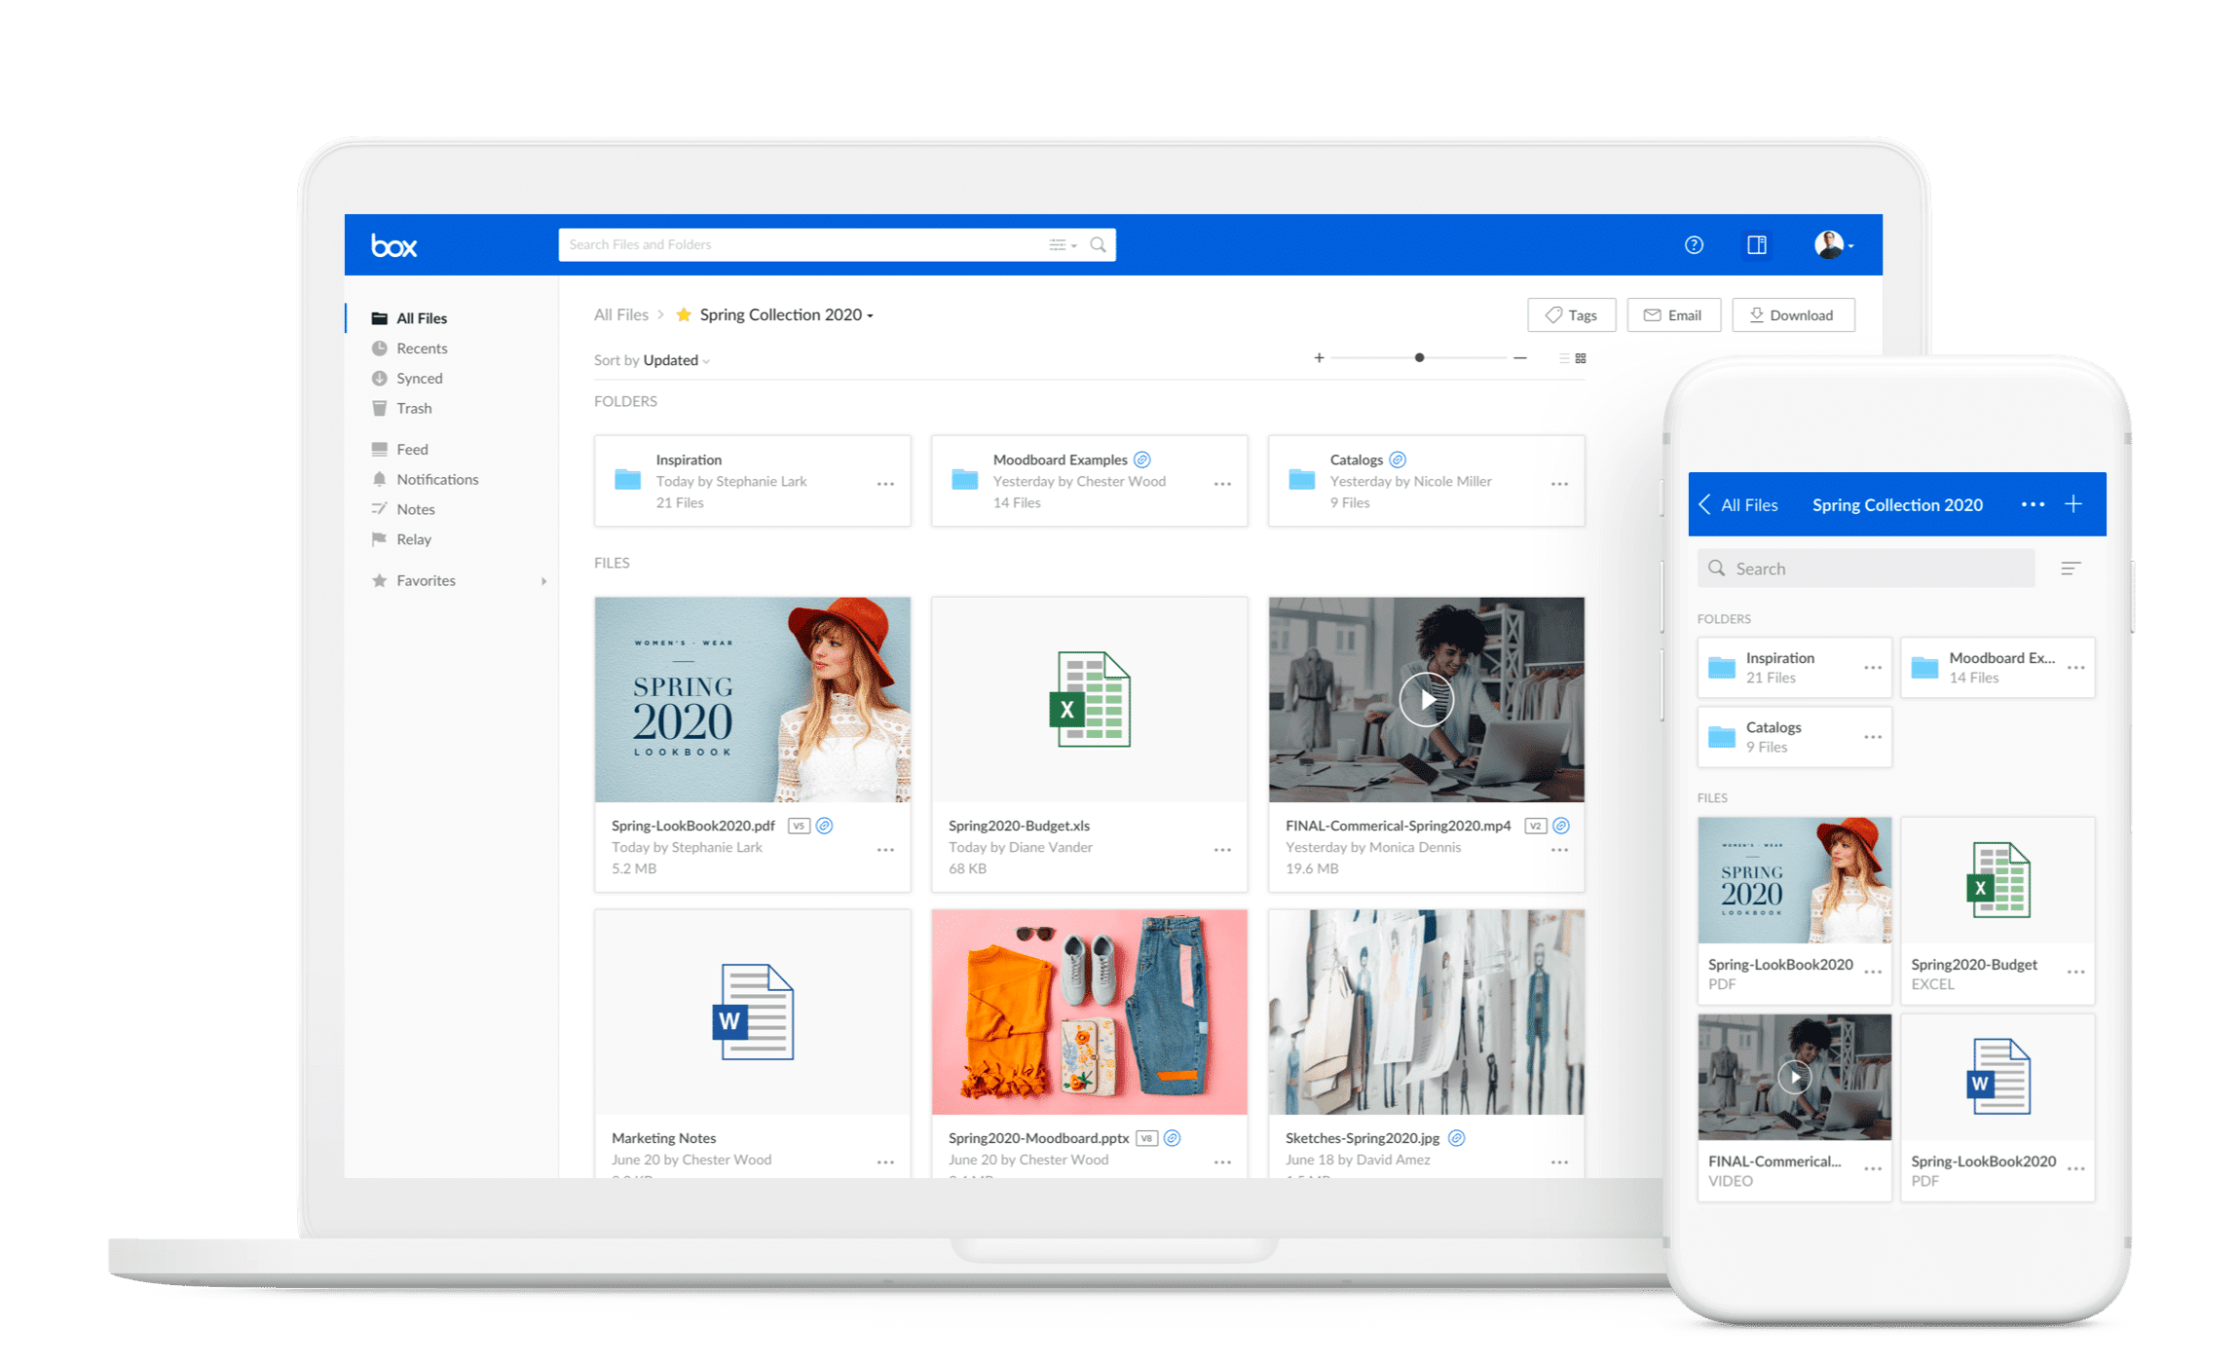The height and width of the screenshot is (1363, 2240).
Task: Tap the plus add icon in the phone header
Action: [x=2074, y=504]
